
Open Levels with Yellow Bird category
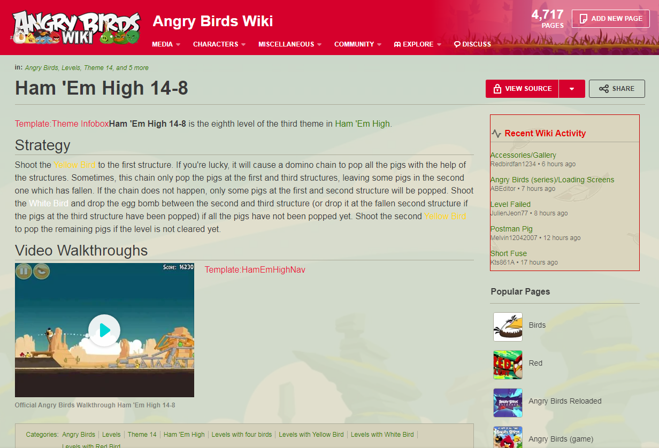(x=311, y=435)
